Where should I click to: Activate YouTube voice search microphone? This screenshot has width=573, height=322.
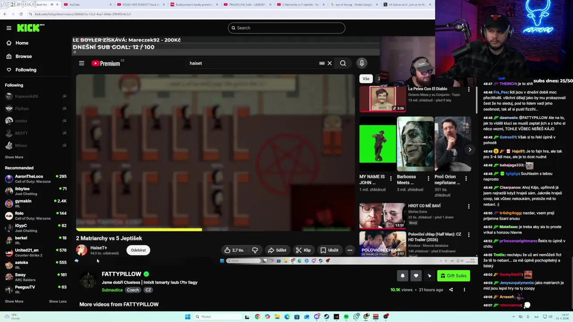pos(362,63)
